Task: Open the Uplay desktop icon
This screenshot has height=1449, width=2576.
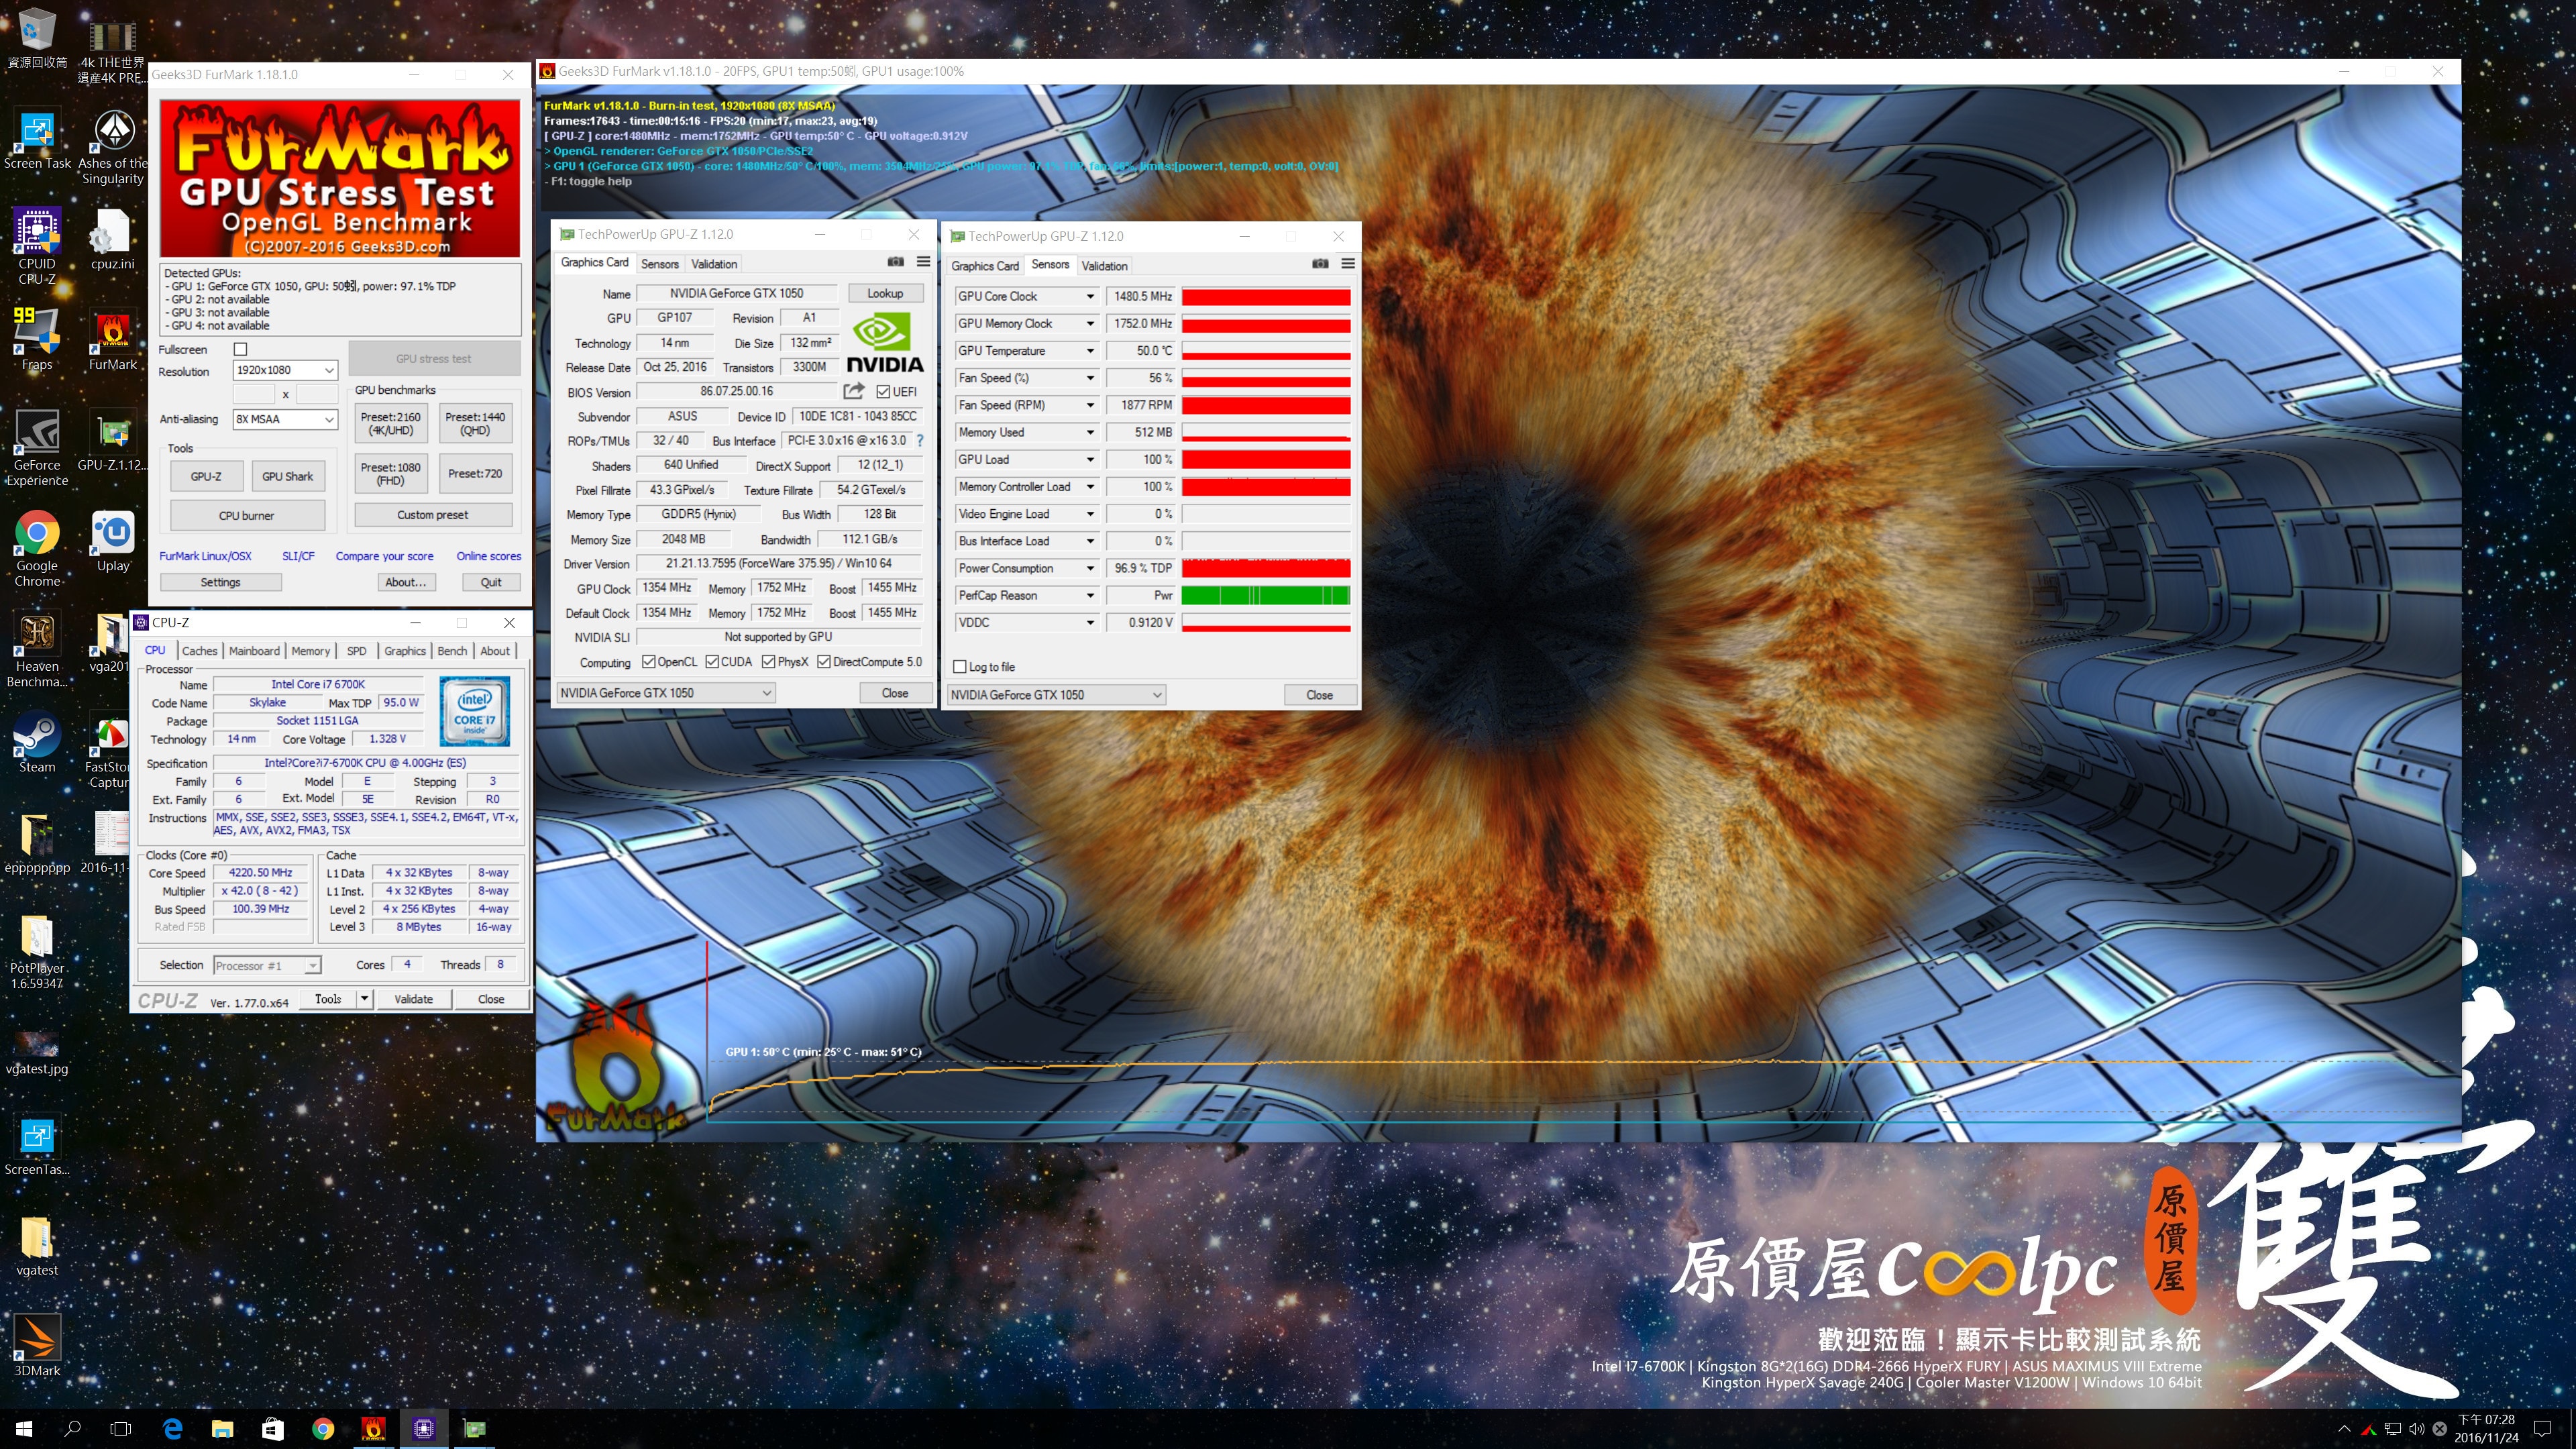Action: [112, 540]
